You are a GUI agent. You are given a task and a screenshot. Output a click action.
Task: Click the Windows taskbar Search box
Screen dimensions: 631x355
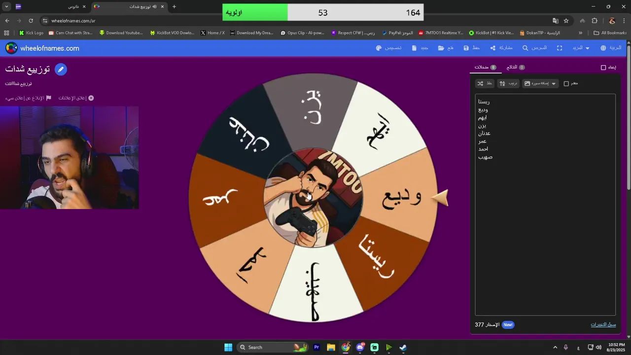tap(272, 347)
